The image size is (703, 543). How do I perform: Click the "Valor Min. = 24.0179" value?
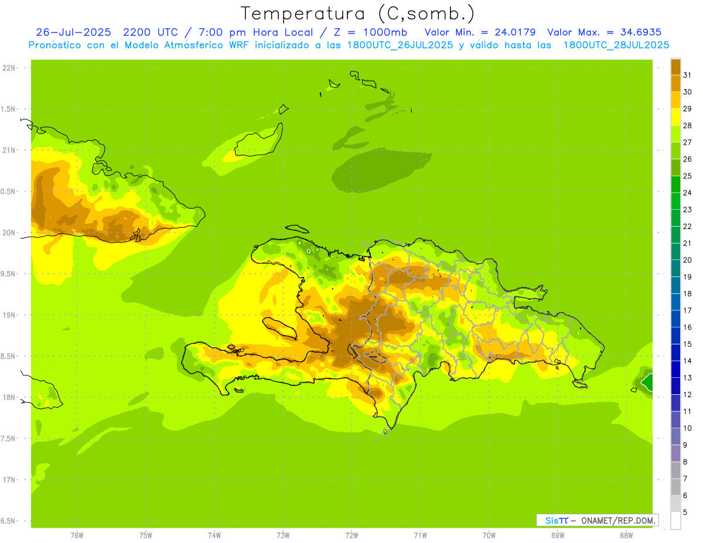click(480, 32)
